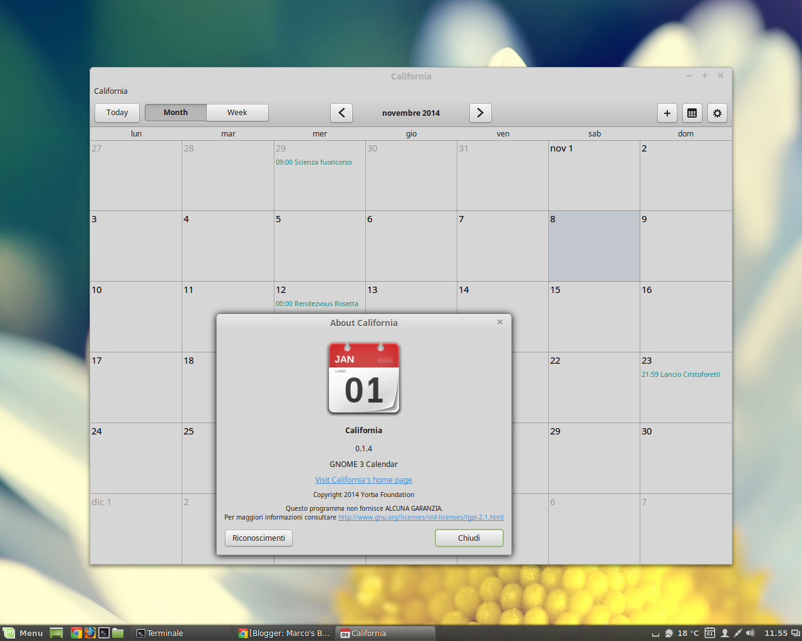
Task: Select day 2 of November
Action: [x=686, y=175]
